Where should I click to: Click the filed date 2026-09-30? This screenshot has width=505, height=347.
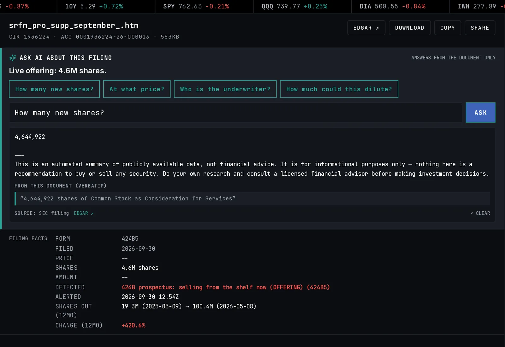pos(138,249)
